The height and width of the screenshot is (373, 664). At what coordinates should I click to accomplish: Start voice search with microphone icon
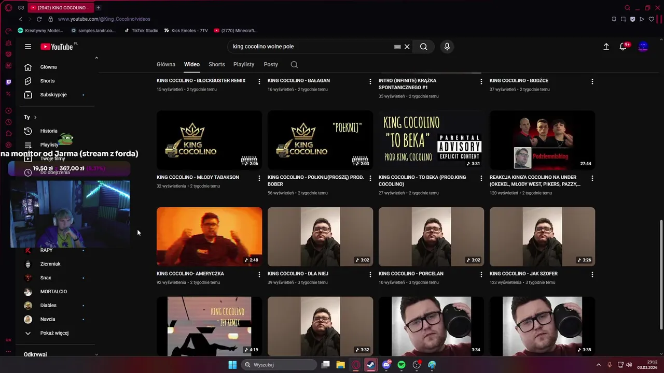click(447, 47)
